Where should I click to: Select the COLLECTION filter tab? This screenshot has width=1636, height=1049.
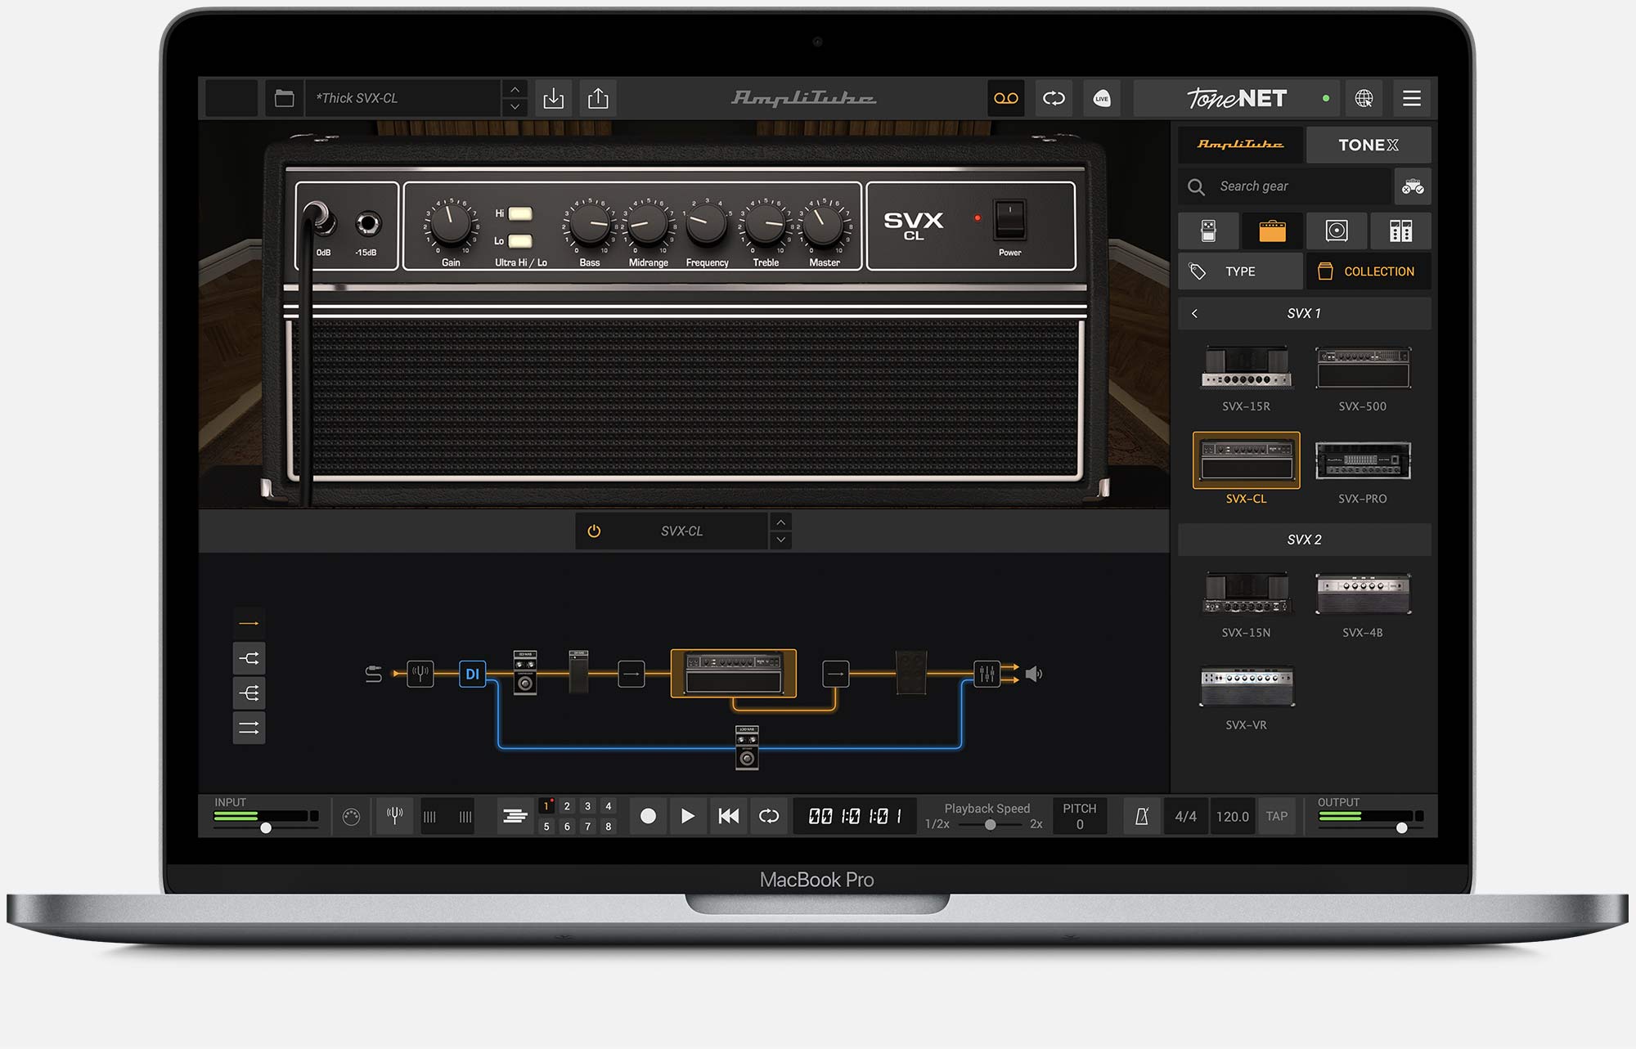[1369, 271]
